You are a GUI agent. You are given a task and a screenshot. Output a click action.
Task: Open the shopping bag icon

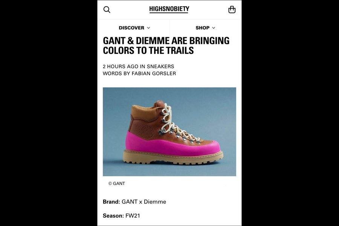tap(232, 9)
